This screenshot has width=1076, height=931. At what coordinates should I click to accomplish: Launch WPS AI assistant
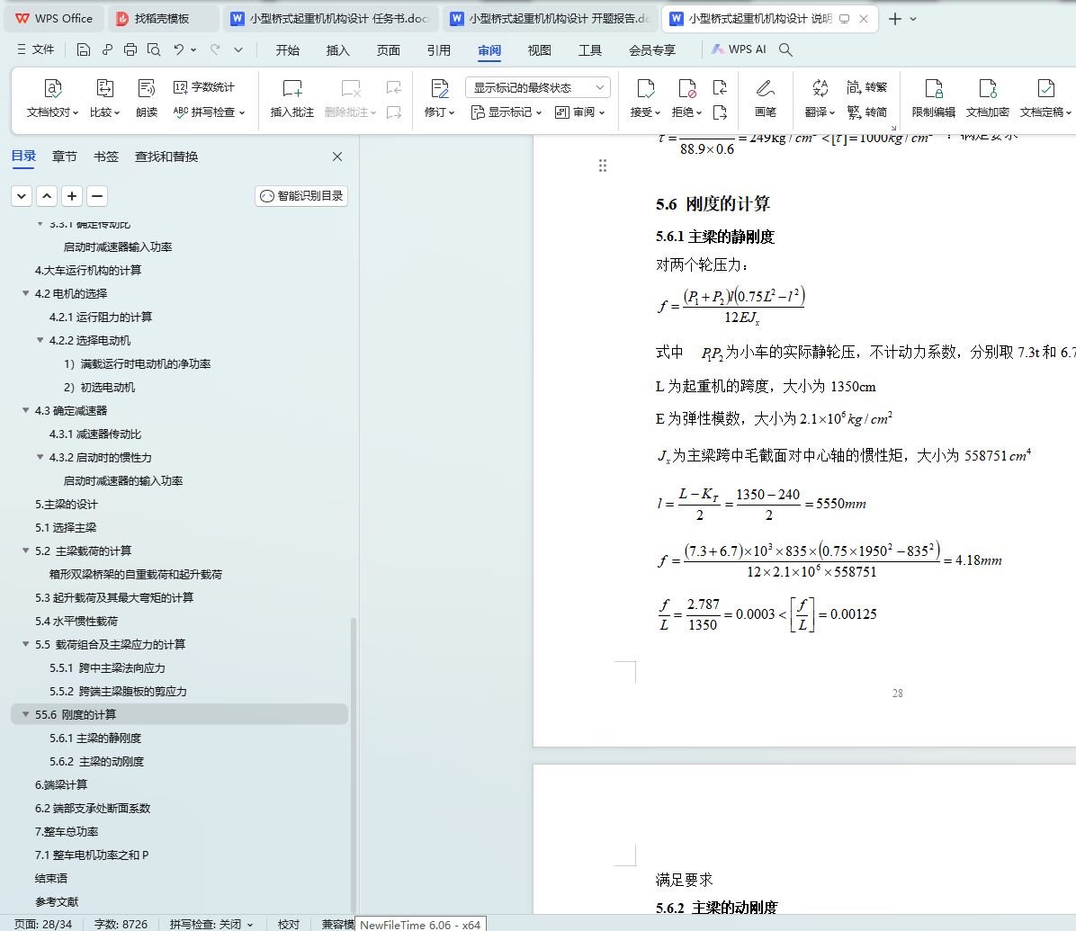pos(739,49)
